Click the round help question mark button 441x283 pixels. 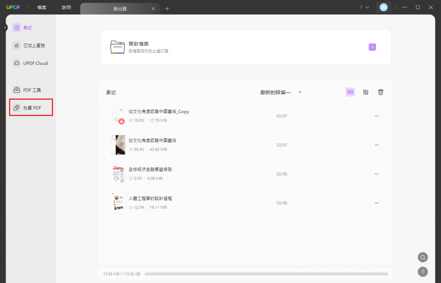coord(423,272)
